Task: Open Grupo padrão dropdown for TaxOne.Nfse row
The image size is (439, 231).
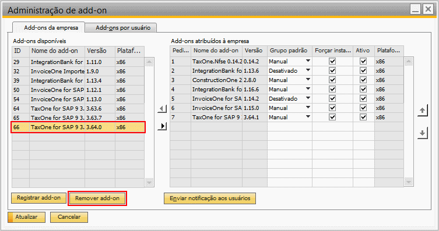Action: tap(308, 61)
